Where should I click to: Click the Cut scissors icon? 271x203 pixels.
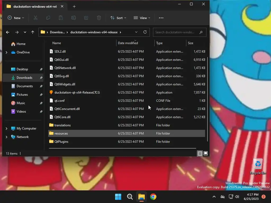click(35, 18)
